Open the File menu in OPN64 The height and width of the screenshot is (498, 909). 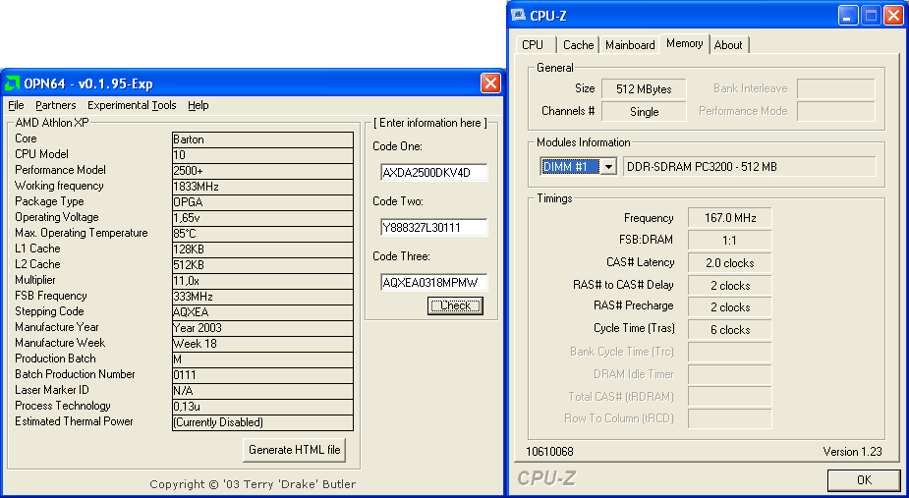[17, 105]
